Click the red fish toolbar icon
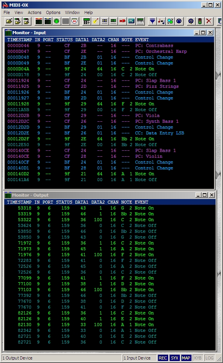Image resolution: width=223 pixels, height=363 pixels. (122, 21)
